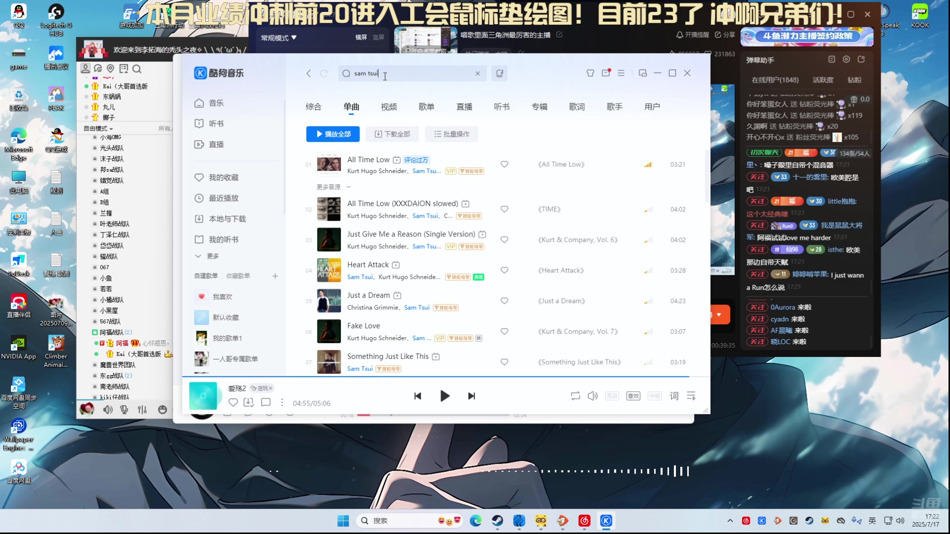Image resolution: width=950 pixels, height=534 pixels.
Task: Favorite the Fake Love song heart
Action: click(504, 331)
